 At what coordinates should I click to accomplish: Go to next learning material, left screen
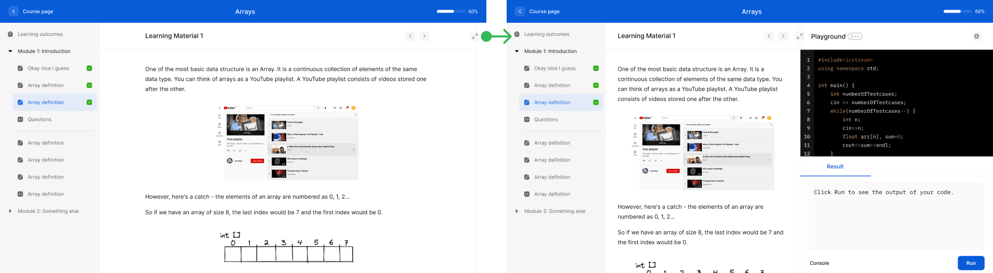(x=425, y=36)
